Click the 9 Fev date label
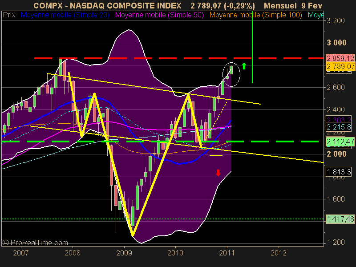This screenshot has width=356, height=267. click(x=312, y=5)
